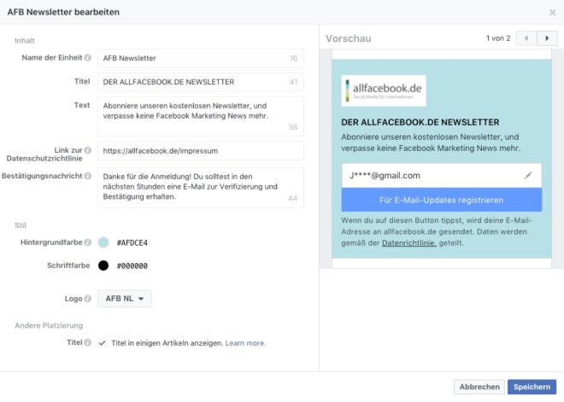Focus the Text description textarea
Screen dimensions: 564x402
pyautogui.click(x=200, y=116)
